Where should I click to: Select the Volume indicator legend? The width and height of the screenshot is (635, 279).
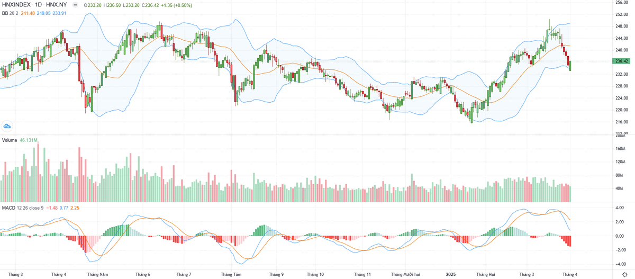click(10, 140)
